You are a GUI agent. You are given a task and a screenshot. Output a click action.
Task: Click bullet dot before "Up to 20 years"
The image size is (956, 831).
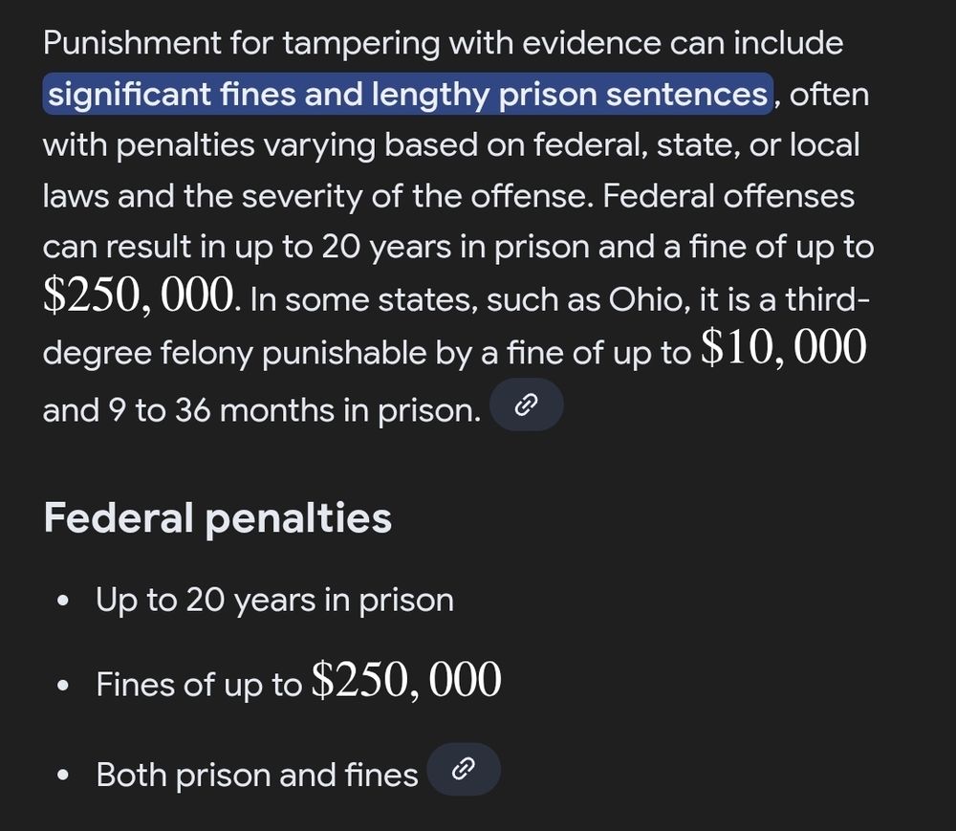(62, 601)
